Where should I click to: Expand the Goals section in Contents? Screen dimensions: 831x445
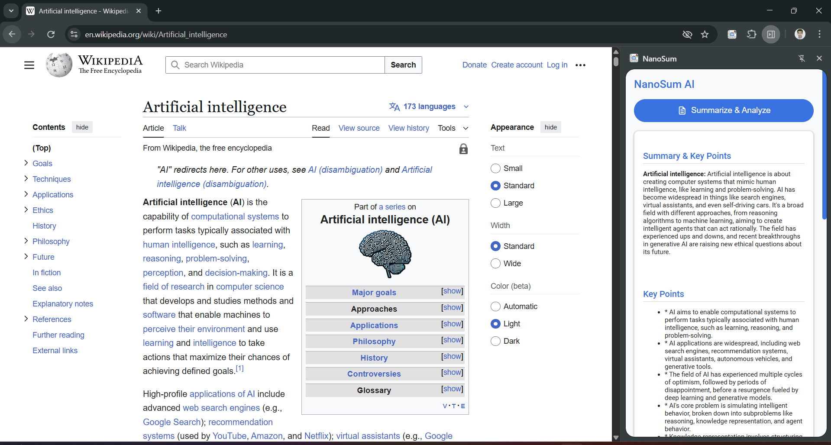point(26,163)
